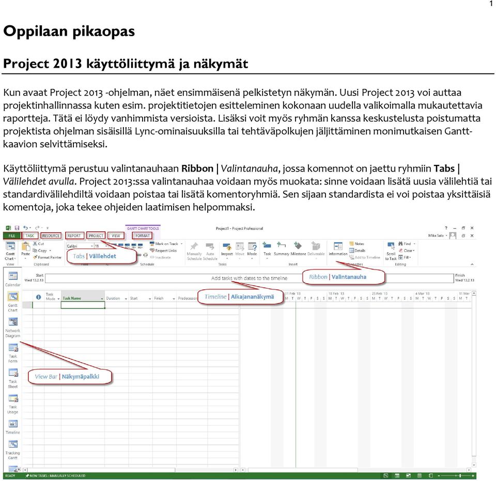
Task: Click the task sheet horizontal scrollbar
Action: pyautogui.click(x=131, y=470)
